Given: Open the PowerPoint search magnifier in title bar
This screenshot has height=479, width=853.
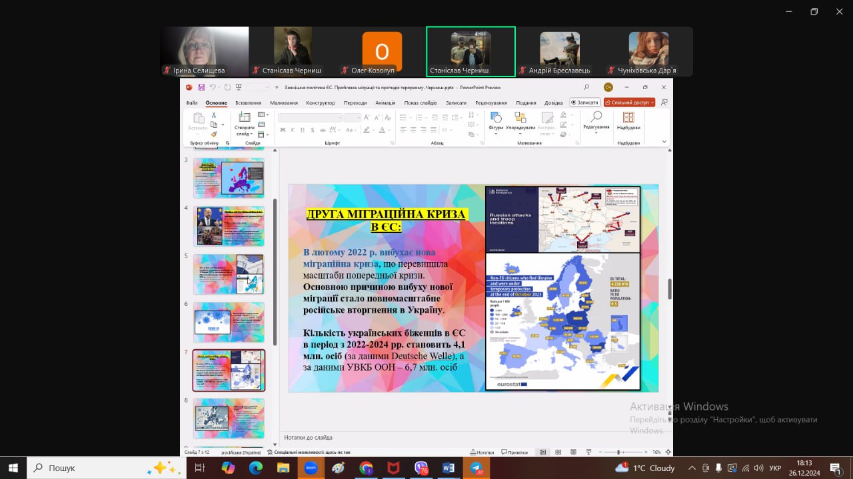Looking at the screenshot, I should point(586,87).
